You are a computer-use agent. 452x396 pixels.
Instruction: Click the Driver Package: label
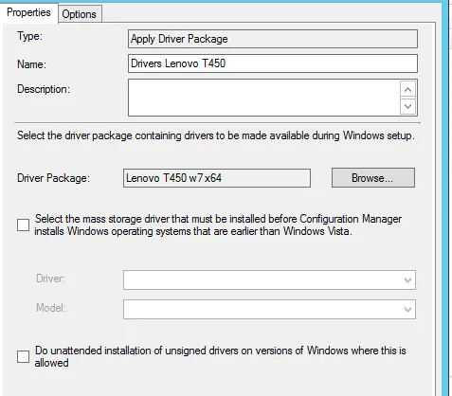click(x=53, y=178)
